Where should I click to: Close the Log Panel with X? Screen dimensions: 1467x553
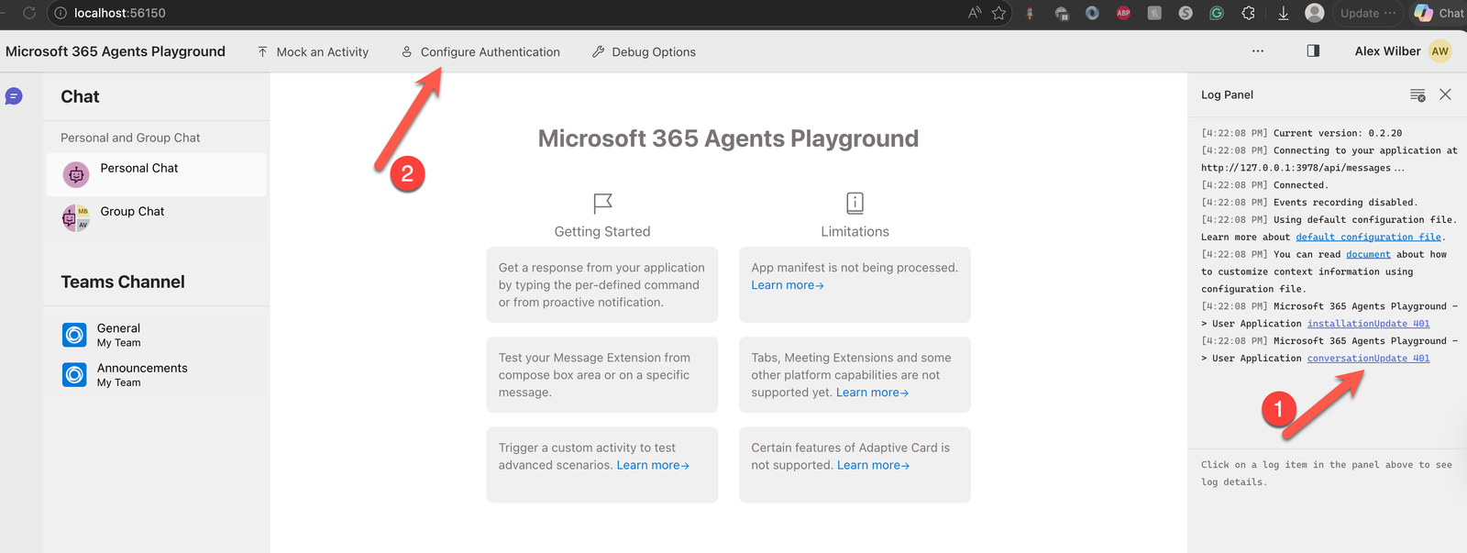tap(1445, 94)
